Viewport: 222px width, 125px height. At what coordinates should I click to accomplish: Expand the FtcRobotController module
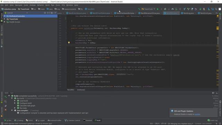pos(5,16)
